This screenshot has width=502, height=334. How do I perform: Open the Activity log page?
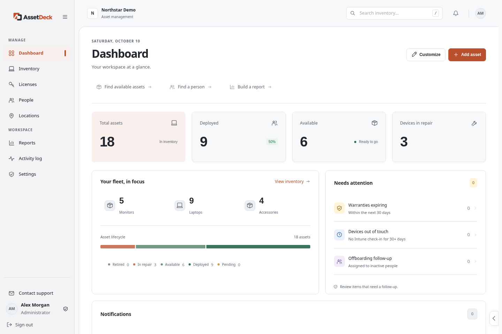coord(37,158)
